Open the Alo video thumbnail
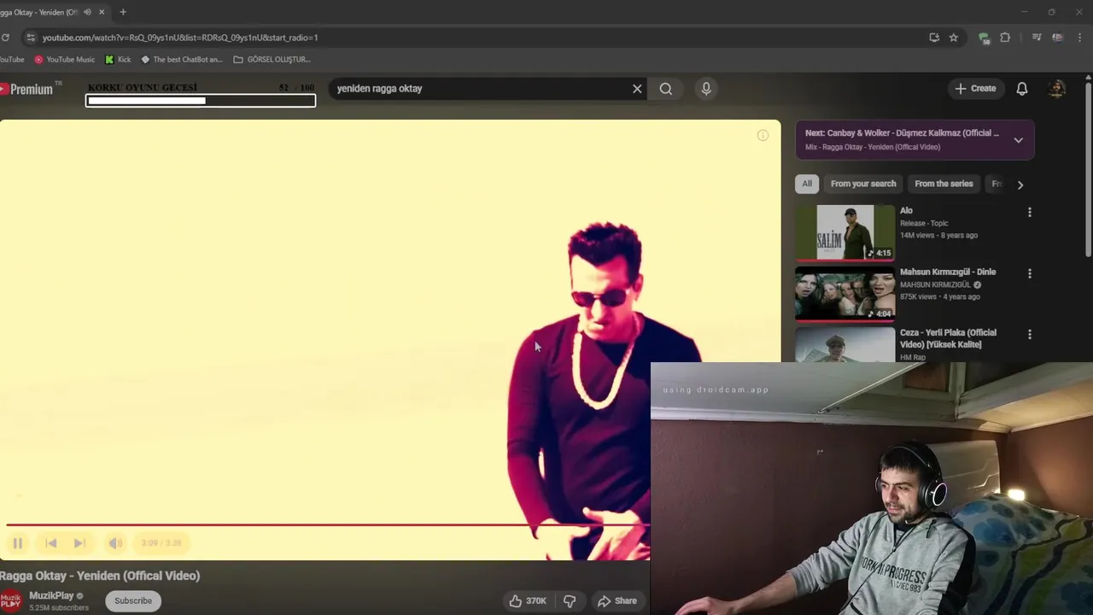 tap(845, 231)
